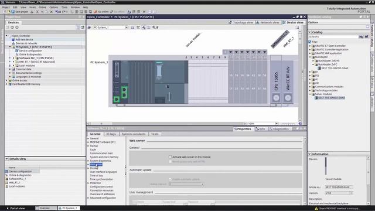The height and width of the screenshot is (211, 375).
Task: Click the Go online toolbar button
Action: [101, 12]
